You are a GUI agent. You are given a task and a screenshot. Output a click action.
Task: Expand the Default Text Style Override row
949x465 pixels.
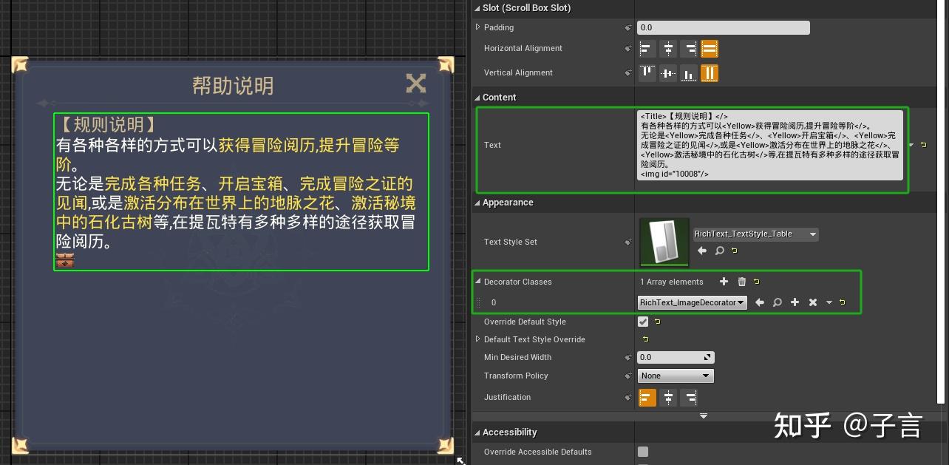coord(480,339)
